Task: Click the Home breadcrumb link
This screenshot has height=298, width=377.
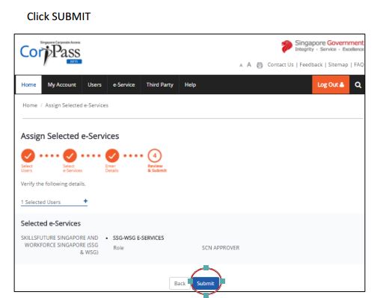Action: 30,105
